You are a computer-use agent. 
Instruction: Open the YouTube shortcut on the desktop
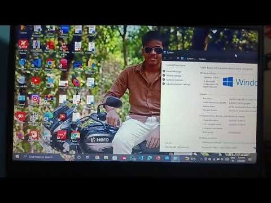36,82
